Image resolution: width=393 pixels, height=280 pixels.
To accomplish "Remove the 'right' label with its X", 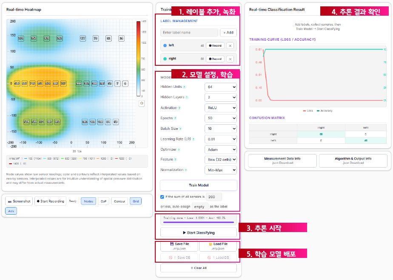I will click(230, 59).
